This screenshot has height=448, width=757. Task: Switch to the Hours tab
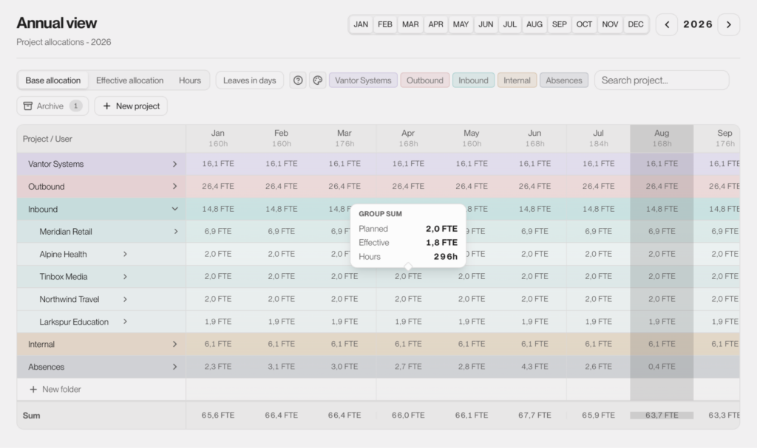(190, 80)
